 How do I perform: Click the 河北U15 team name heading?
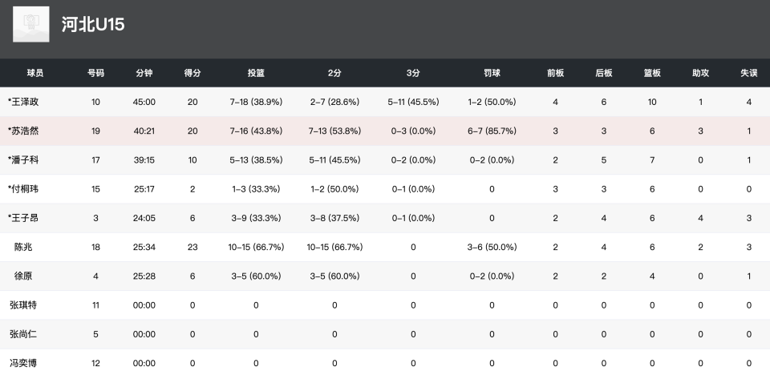tap(93, 25)
